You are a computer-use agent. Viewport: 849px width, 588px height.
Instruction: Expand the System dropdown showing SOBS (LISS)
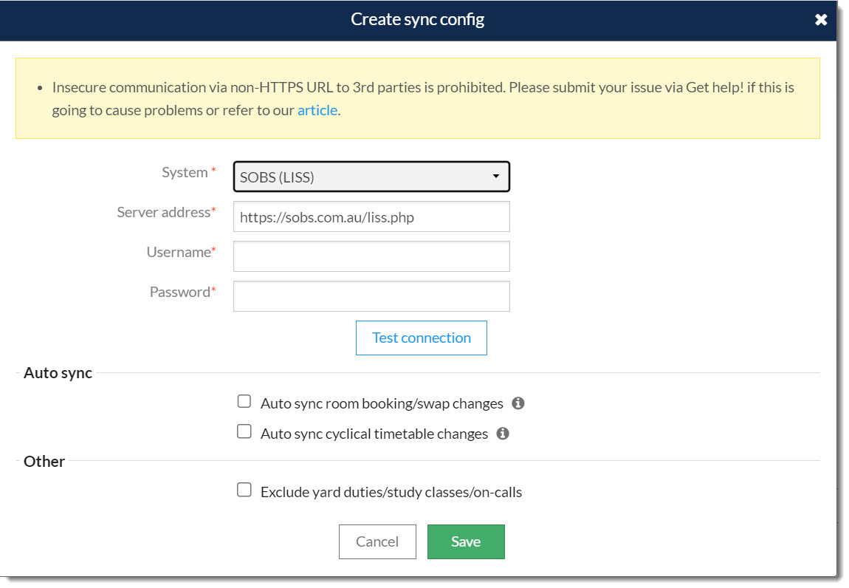(371, 177)
